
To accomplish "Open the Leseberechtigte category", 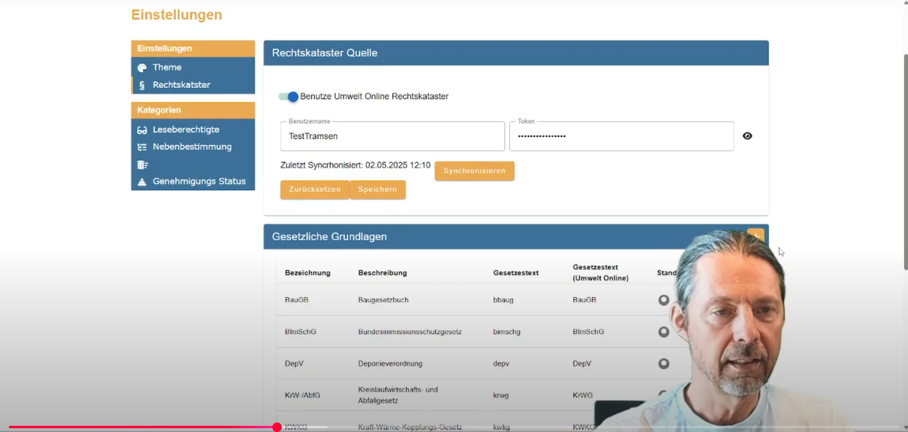I will pos(186,130).
